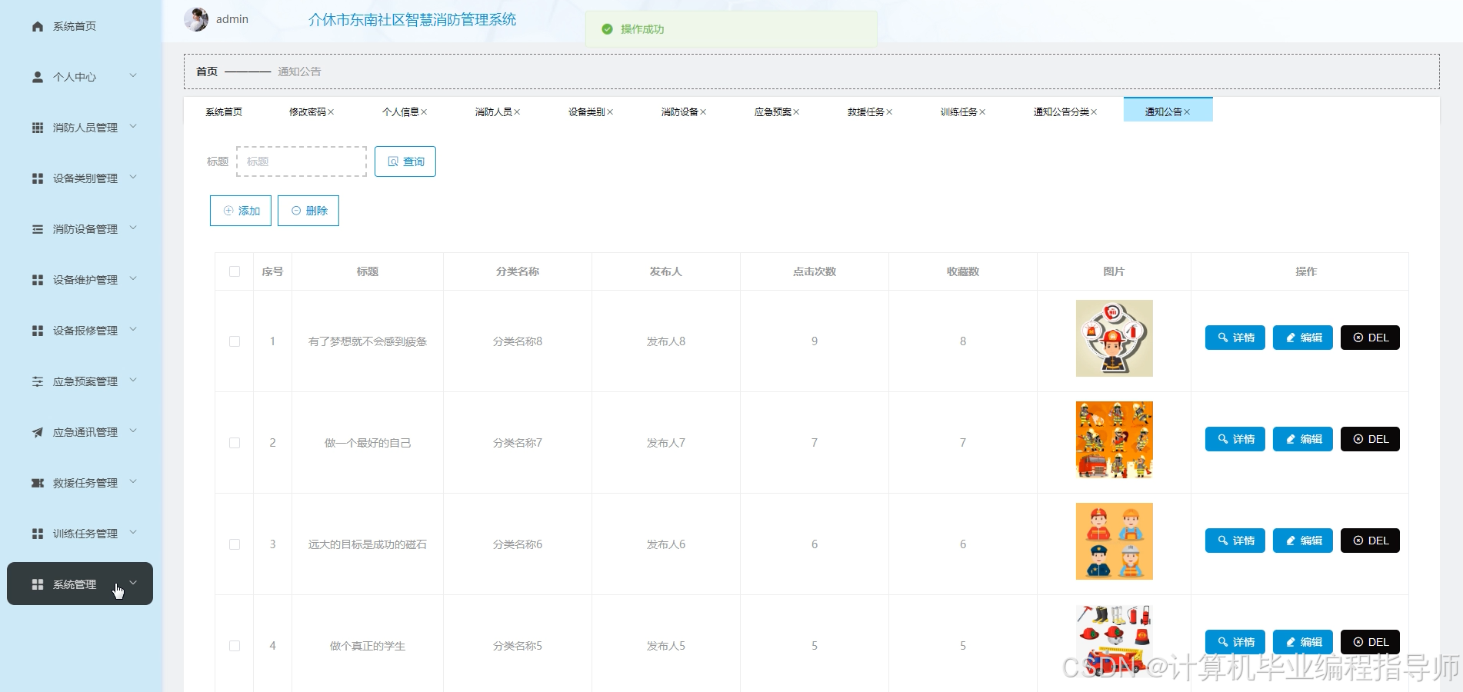The width and height of the screenshot is (1463, 692).
Task: Click the ticket icon for 救援任务管理
Action: (37, 483)
